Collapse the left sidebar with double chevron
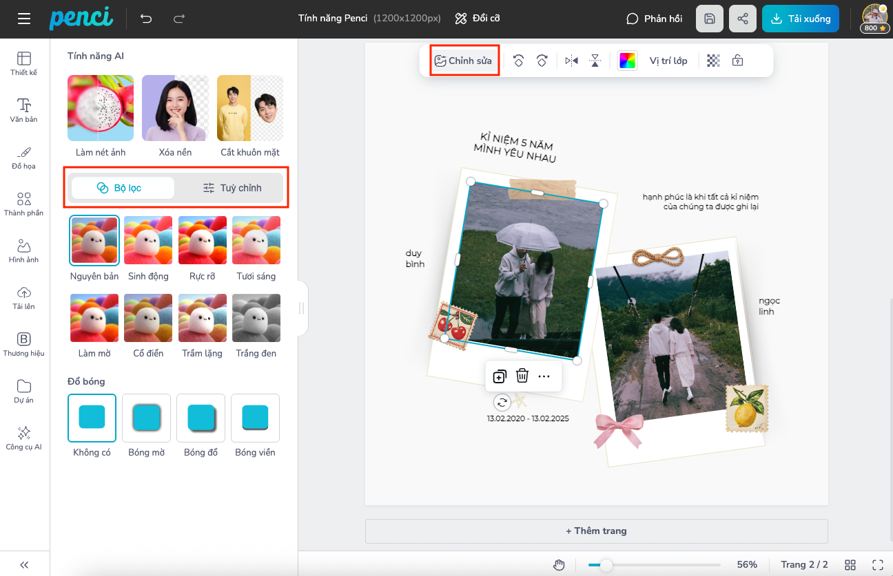This screenshot has height=576, width=893. [24, 564]
